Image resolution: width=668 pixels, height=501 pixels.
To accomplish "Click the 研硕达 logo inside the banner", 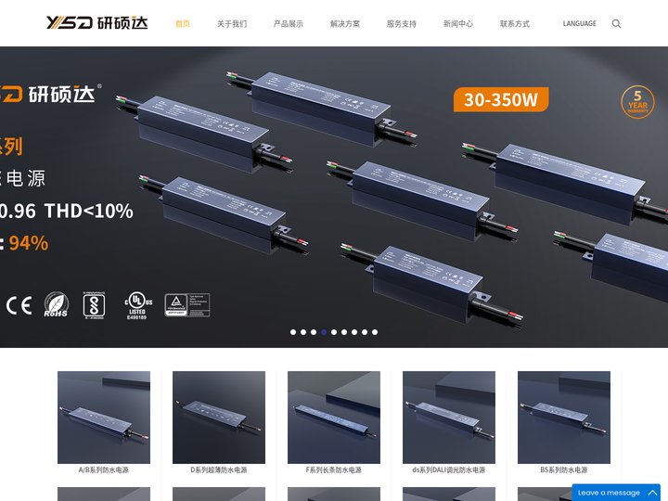I will click(51, 94).
